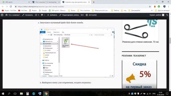Show hidden bookmarks with the » chevron
This screenshot has width=171, height=96.
point(152,11)
